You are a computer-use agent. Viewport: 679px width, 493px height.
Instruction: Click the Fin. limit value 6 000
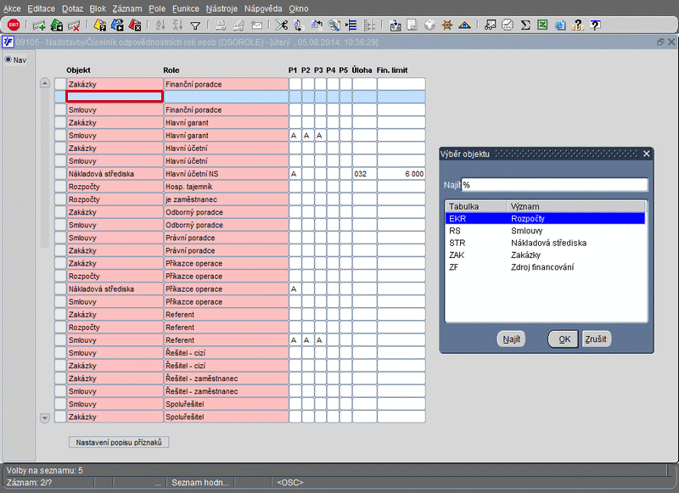pos(401,174)
